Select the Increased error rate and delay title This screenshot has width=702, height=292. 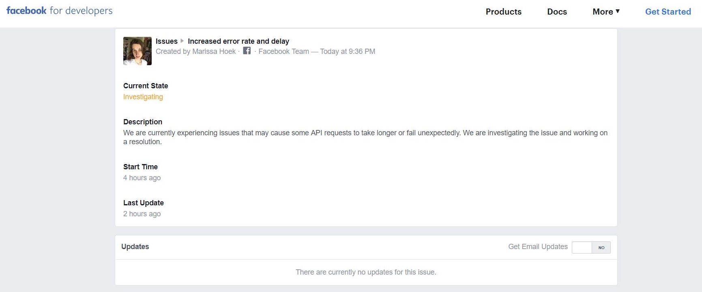click(238, 41)
